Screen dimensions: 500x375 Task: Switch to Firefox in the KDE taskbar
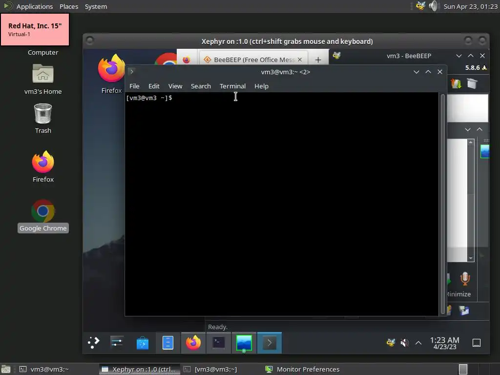click(x=193, y=343)
